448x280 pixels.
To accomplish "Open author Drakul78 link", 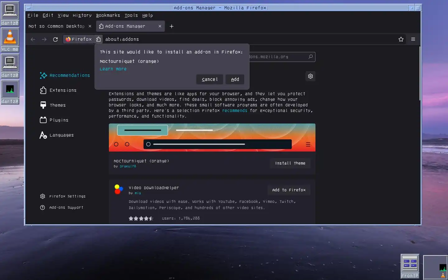I will pyautogui.click(x=128, y=166).
